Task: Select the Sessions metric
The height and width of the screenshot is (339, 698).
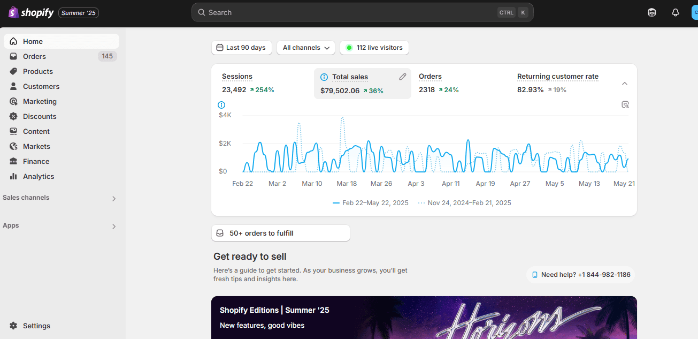Action: 264,84
